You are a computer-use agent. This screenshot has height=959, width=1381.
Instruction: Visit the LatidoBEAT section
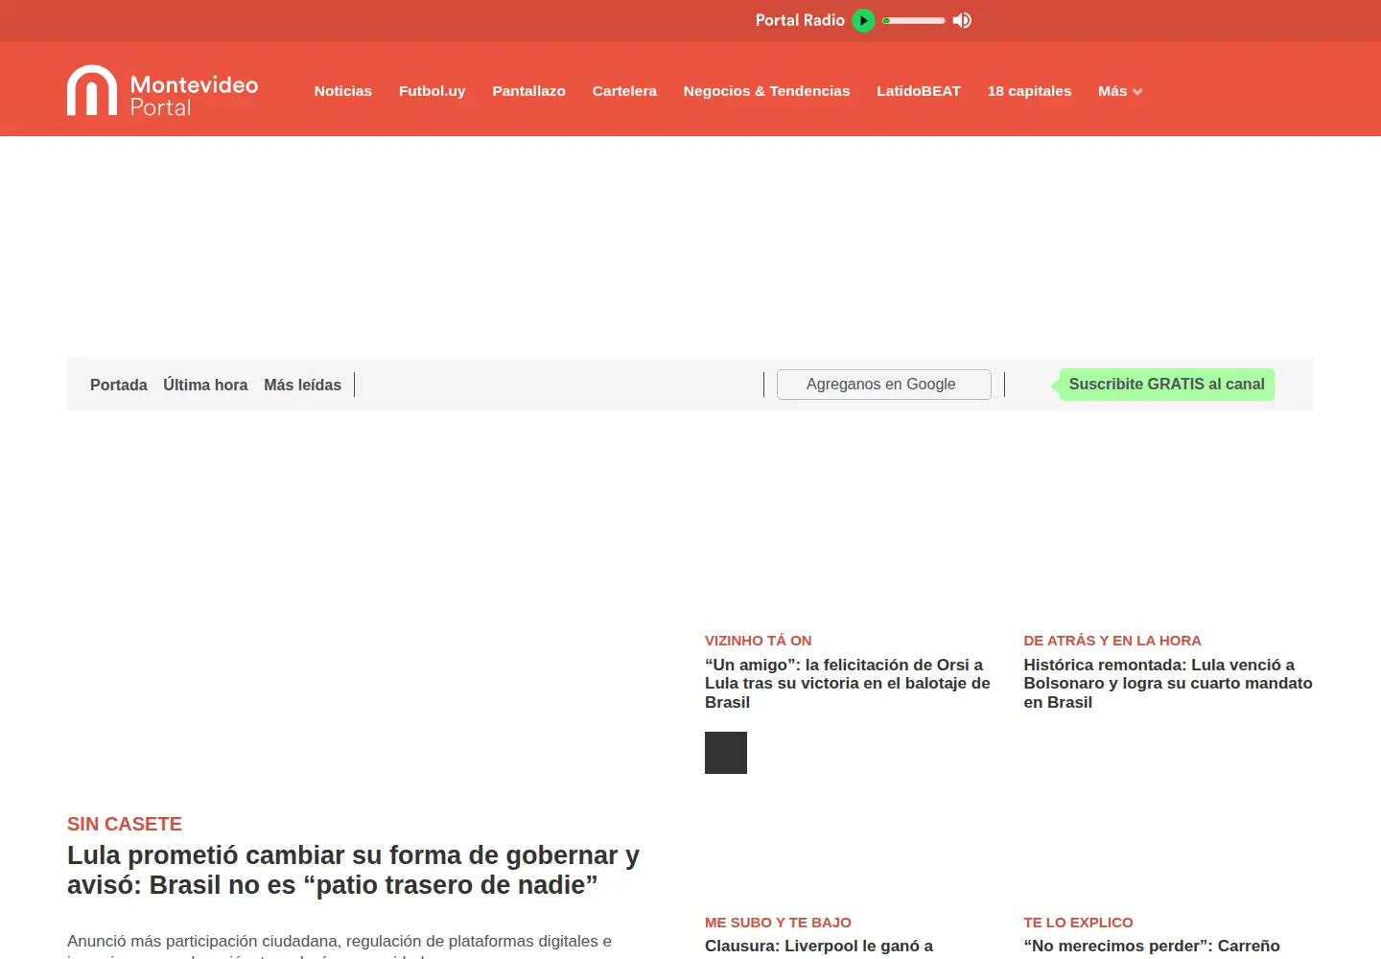coord(918,91)
